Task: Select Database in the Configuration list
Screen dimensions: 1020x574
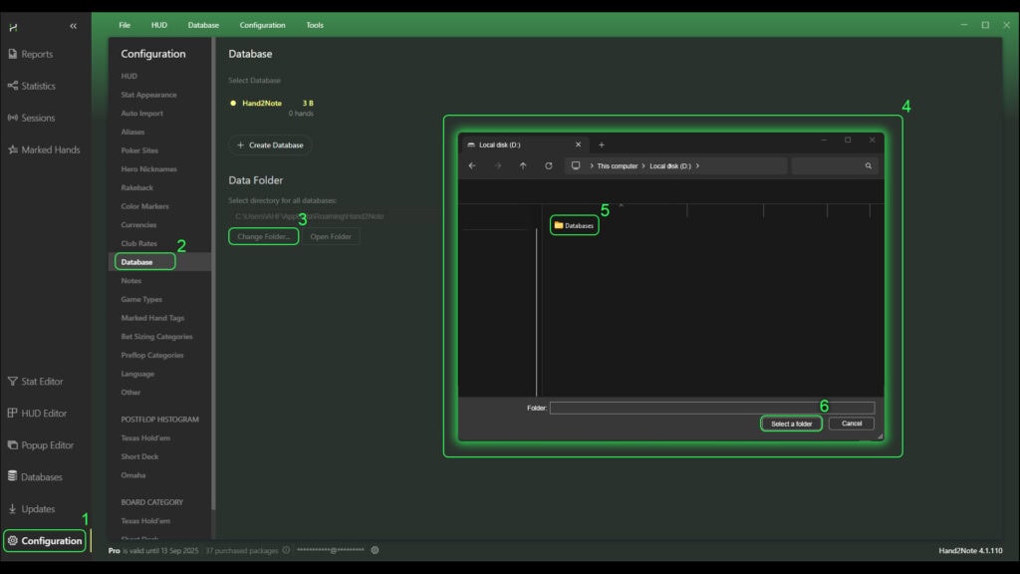Action: point(160,262)
